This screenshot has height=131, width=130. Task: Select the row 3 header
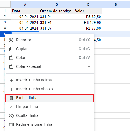[x=5, y=22]
